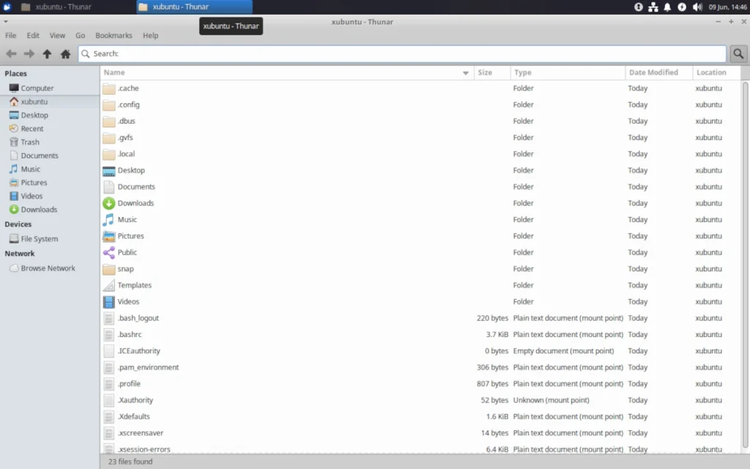
Task: Open the notifications bell in system tray
Action: coord(667,7)
